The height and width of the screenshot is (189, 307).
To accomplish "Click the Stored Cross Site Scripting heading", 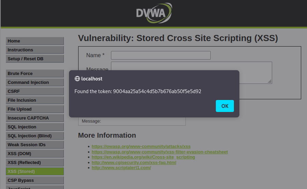I will click(178, 38).
